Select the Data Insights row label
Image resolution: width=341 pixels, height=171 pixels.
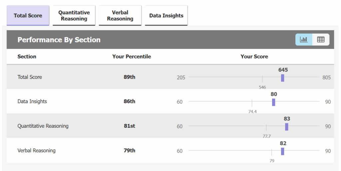tap(32, 101)
